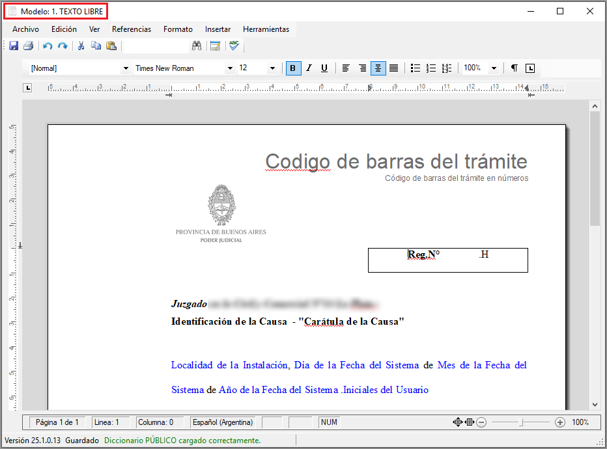Viewport: 607px width, 449px height.
Task: Run spell check with the ABC icon
Action: pyautogui.click(x=234, y=46)
